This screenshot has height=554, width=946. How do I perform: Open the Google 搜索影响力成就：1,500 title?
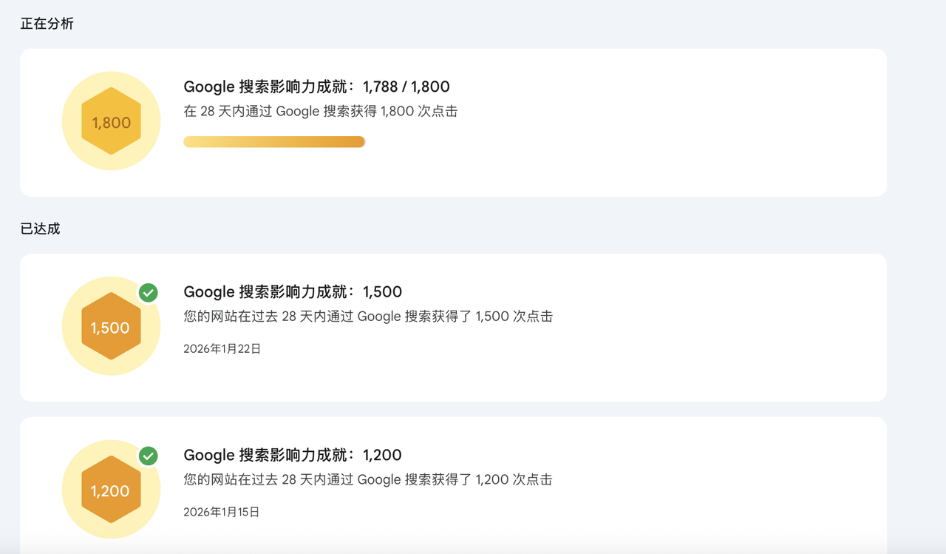(x=293, y=291)
